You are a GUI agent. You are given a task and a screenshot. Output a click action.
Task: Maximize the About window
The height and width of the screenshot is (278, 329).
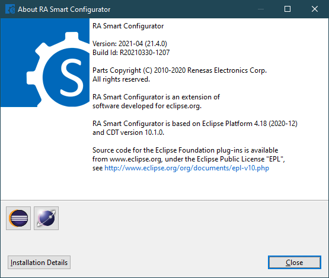(x=288, y=9)
